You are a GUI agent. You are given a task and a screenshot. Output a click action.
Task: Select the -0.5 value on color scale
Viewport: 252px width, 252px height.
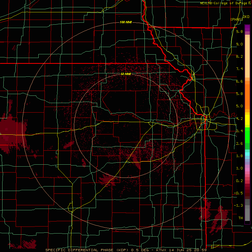coord(238,193)
